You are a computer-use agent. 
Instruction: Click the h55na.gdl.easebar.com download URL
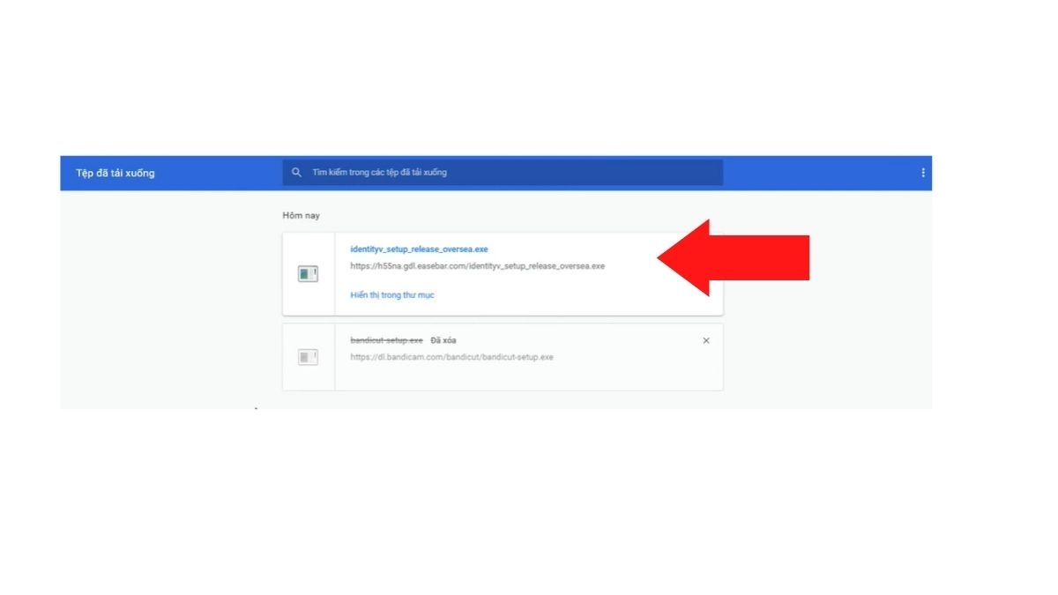(477, 266)
